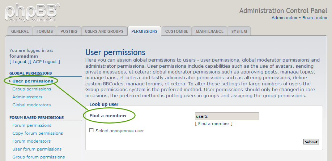Open the General tab

(x=20, y=31)
